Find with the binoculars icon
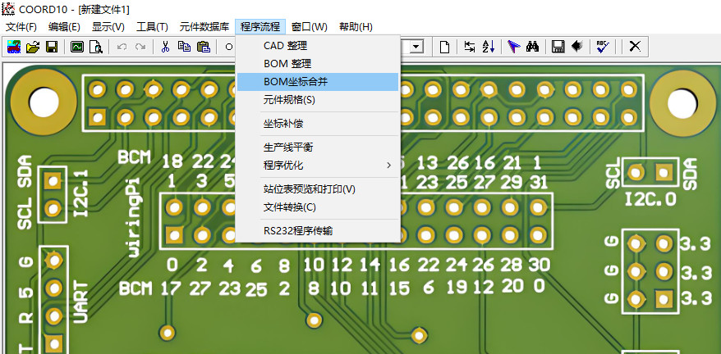Image resolution: width=721 pixels, height=354 pixels. (532, 47)
